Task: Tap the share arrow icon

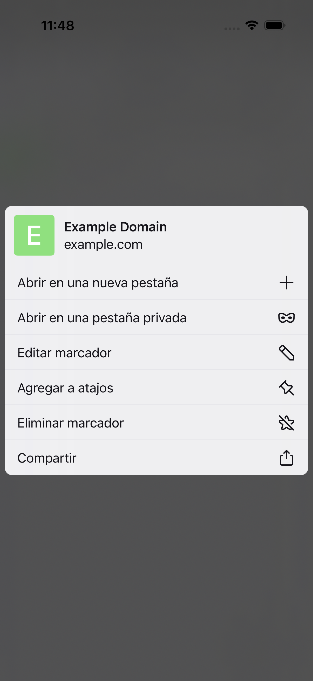Action: tap(286, 458)
